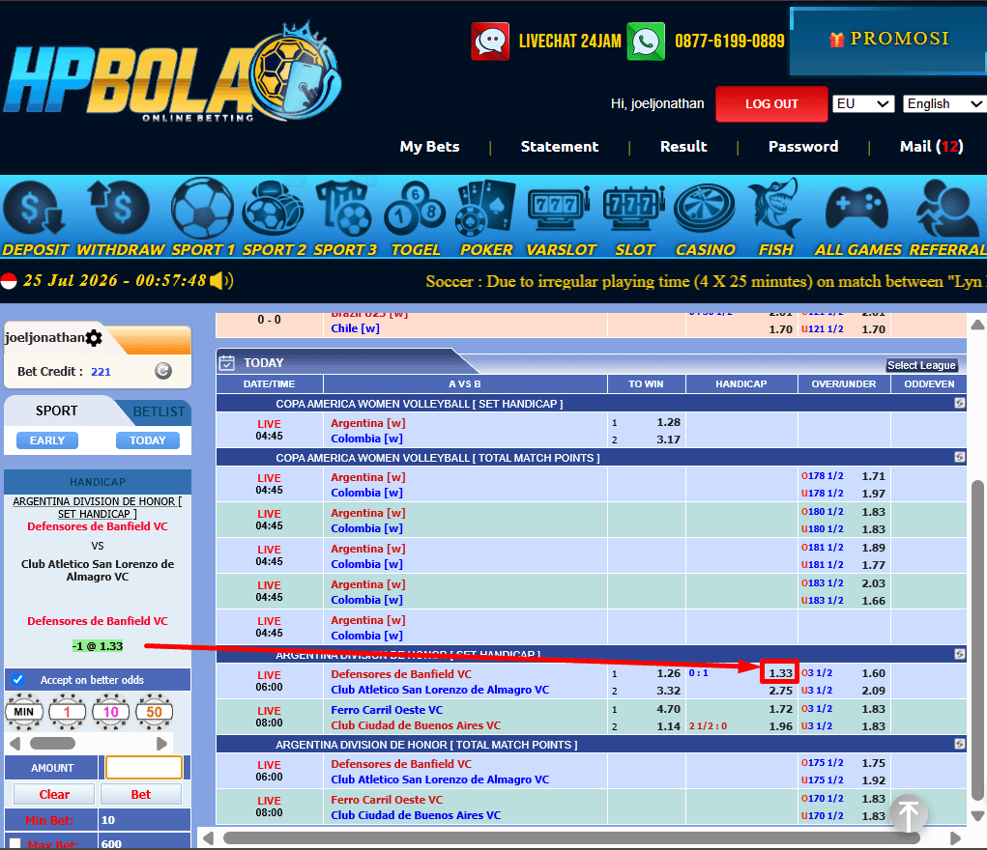Open the Select League filter
987x850 pixels.
921,365
